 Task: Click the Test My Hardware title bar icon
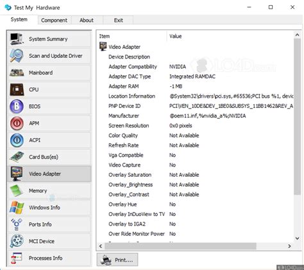click(8, 8)
